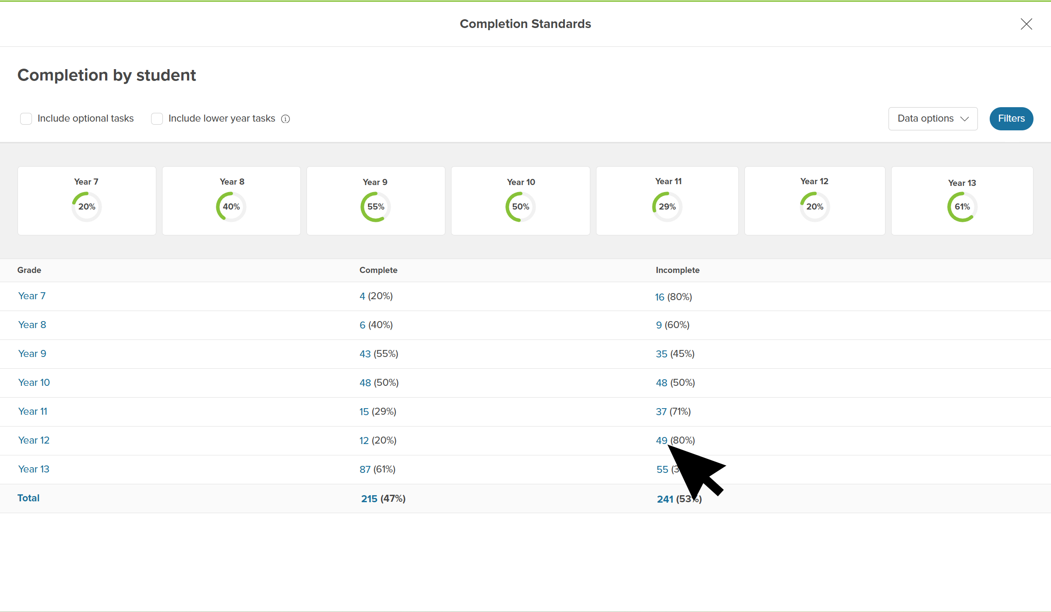This screenshot has height=612, width=1051.
Task: Open the total complete count 215
Action: tap(369, 499)
